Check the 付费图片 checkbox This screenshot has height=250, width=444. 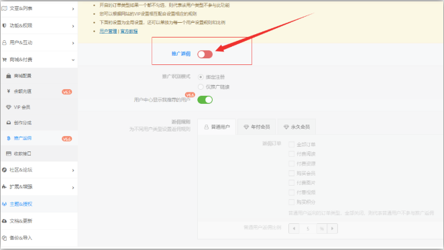[x=291, y=182]
